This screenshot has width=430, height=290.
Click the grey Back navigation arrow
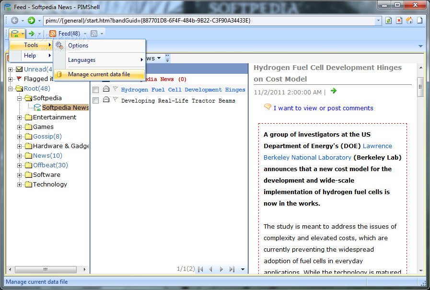15,20
